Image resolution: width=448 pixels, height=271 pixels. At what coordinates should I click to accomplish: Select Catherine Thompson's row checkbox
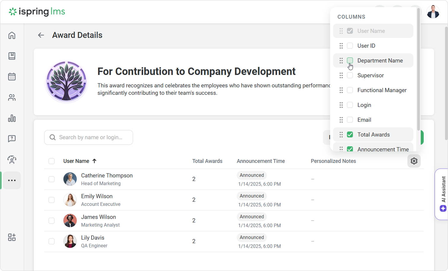[x=52, y=179]
